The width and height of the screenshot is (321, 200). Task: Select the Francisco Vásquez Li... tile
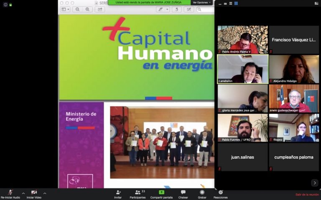pos(294,40)
